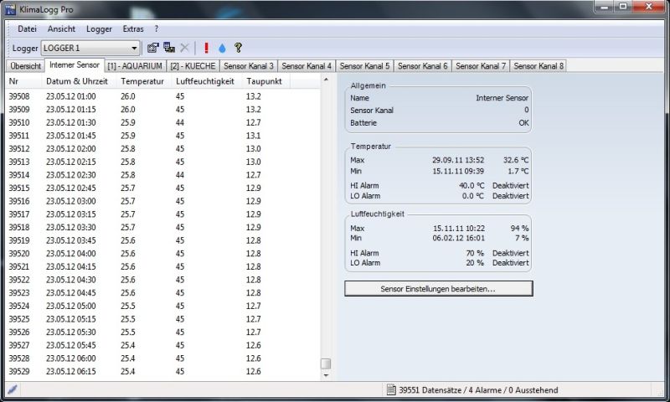Minimize the KlimaLogg Pro window
The height and width of the screenshot is (402, 670).
click(604, 7)
